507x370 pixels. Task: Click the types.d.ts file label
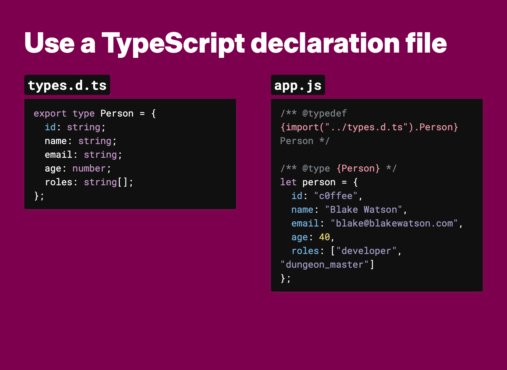click(x=67, y=85)
